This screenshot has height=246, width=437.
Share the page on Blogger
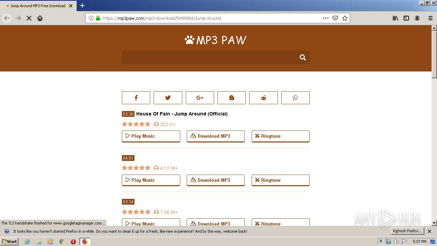[x=231, y=97]
